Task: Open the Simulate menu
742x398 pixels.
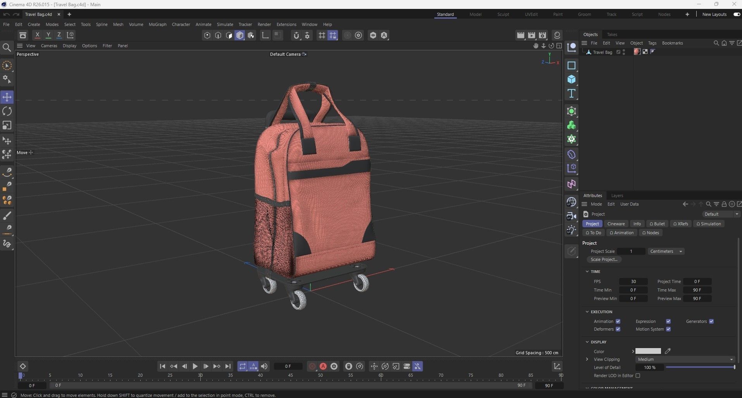Action: click(225, 24)
